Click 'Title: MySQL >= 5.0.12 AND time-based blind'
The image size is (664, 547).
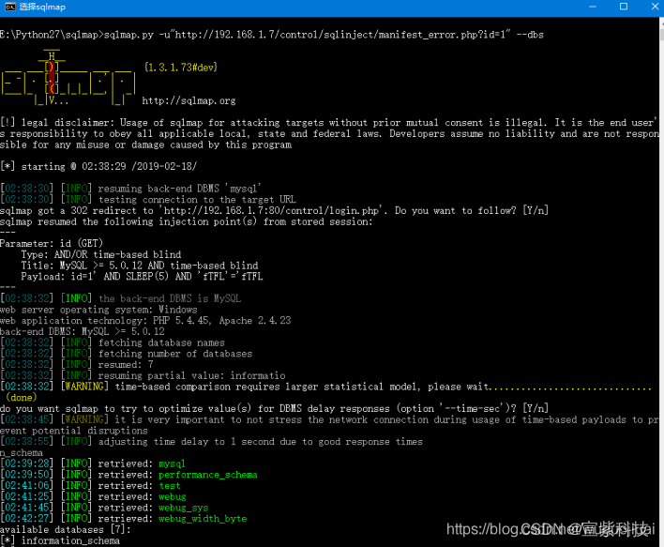click(140, 266)
